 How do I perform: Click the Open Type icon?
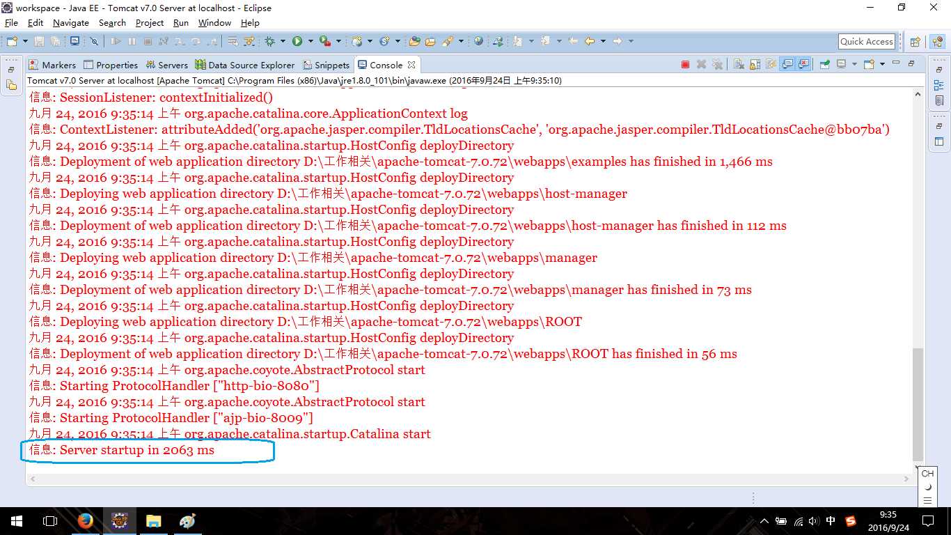point(415,42)
